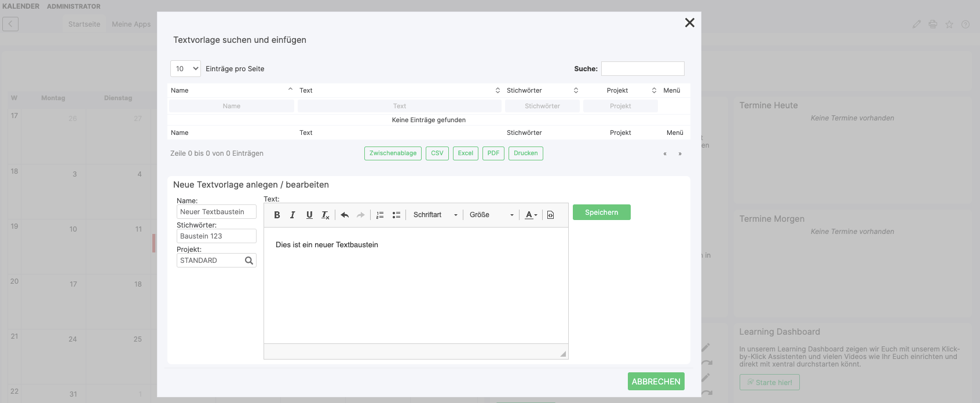The height and width of the screenshot is (403, 980).
Task: Click the Suche search field
Action: 642,69
